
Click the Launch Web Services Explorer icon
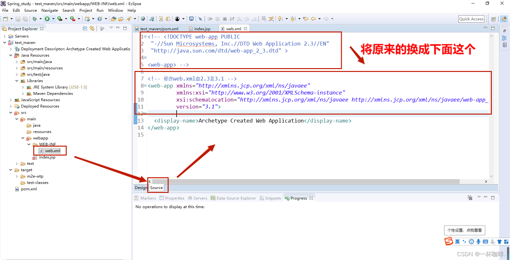click(152, 19)
